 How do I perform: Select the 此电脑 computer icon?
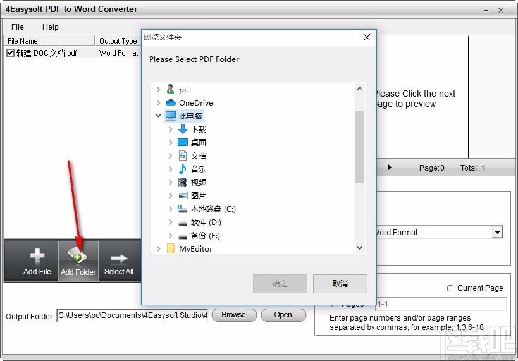(x=171, y=116)
